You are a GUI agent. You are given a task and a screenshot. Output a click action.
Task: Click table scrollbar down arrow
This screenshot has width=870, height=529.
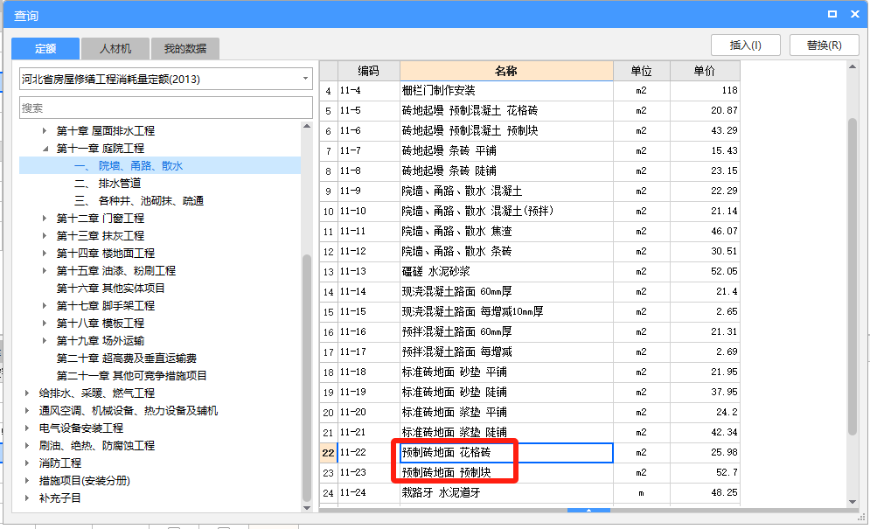[x=853, y=502]
